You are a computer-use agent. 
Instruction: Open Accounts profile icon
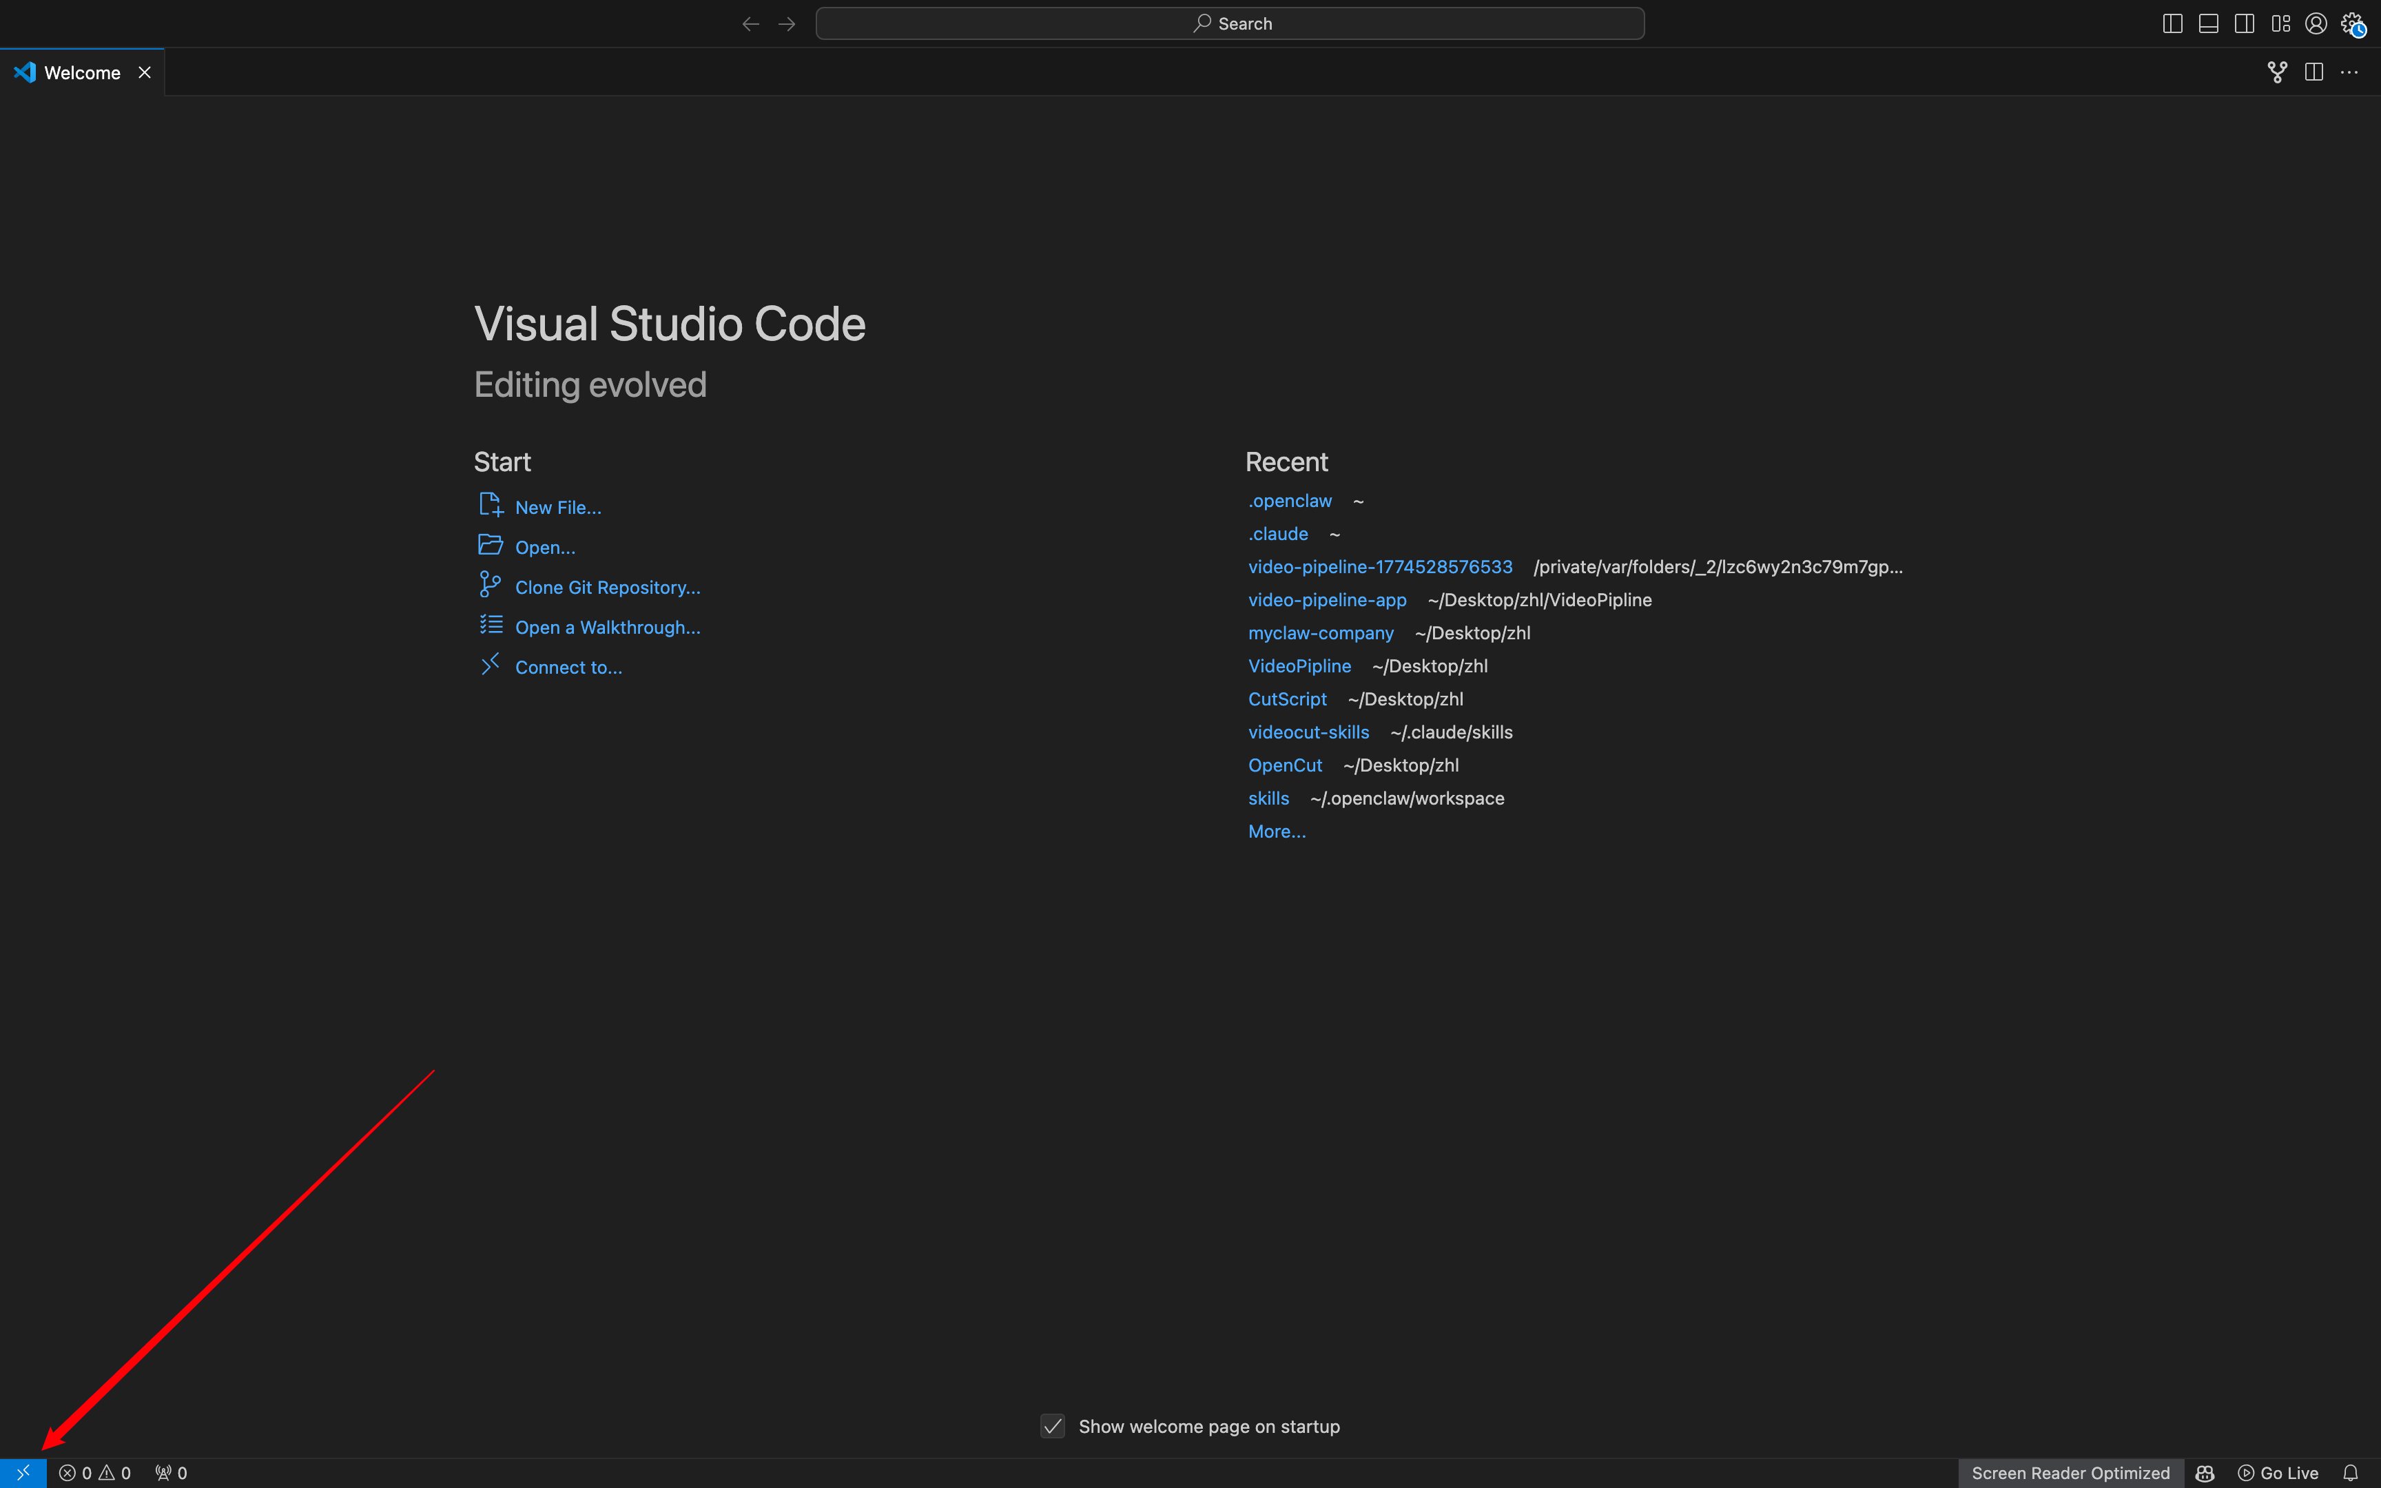[2316, 23]
